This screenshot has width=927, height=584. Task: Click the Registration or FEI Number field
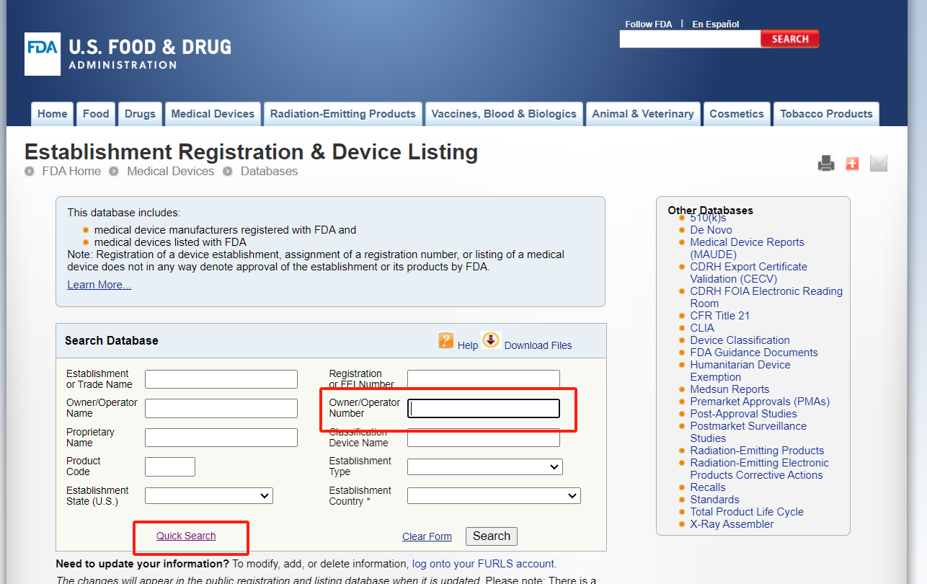click(484, 379)
